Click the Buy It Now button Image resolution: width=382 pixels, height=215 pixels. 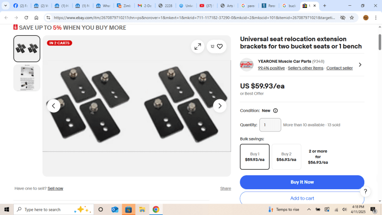point(302,182)
